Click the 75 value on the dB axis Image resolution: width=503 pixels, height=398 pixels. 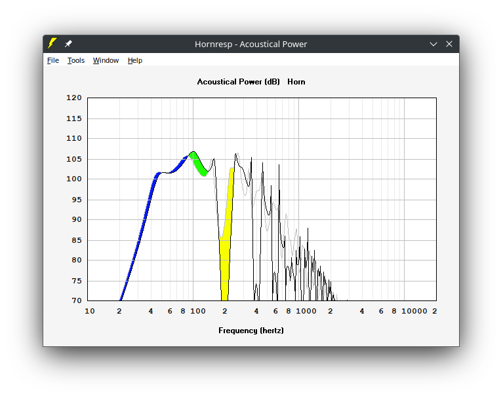(x=77, y=281)
